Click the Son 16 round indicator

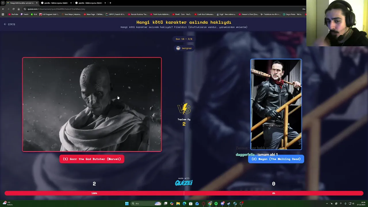click(x=184, y=39)
